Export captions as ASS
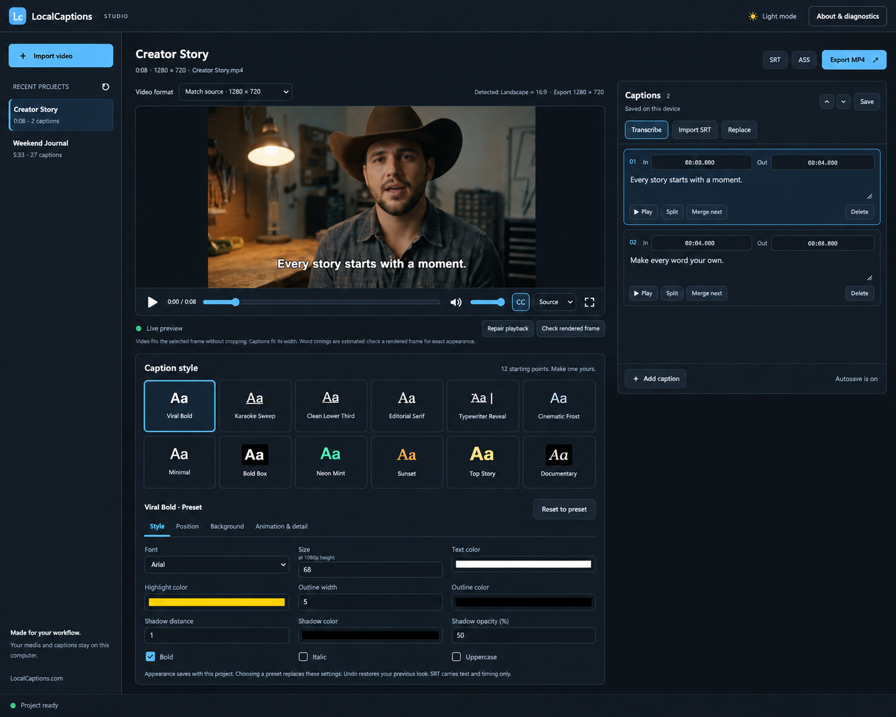Screen dimensions: 896x717 pos(804,59)
